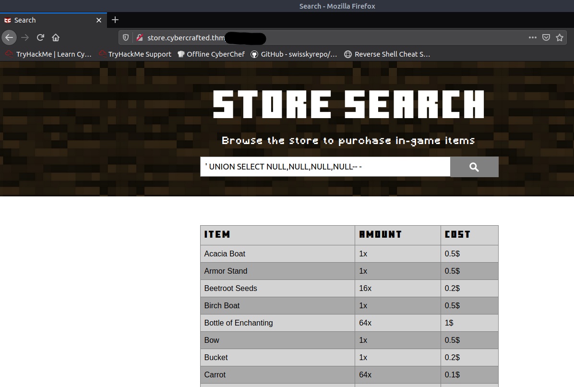Open TryHackMe Support bookmark

(x=135, y=54)
